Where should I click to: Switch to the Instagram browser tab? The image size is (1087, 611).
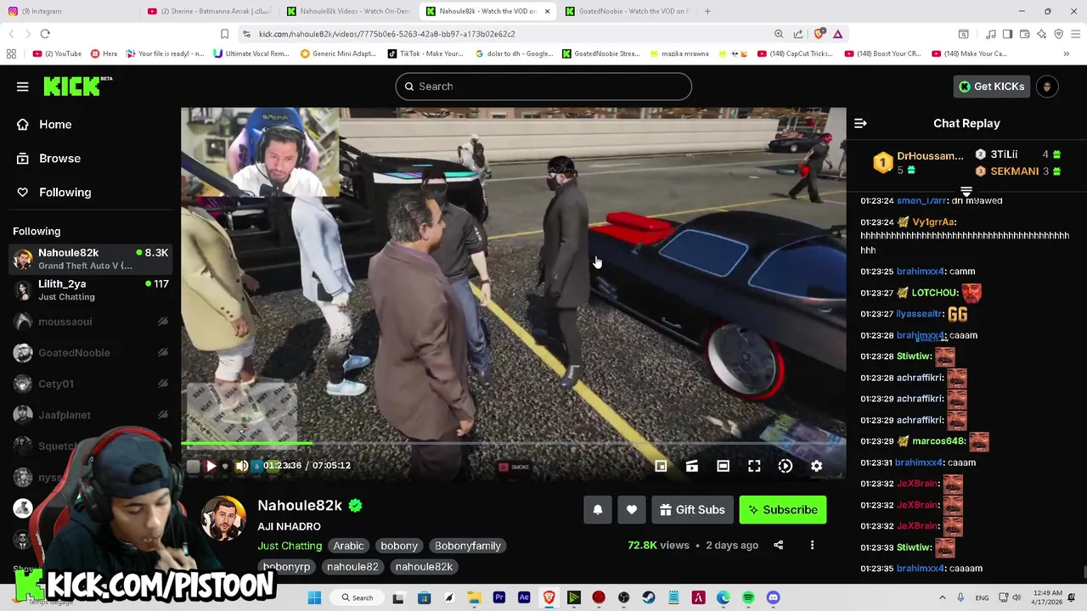68,11
